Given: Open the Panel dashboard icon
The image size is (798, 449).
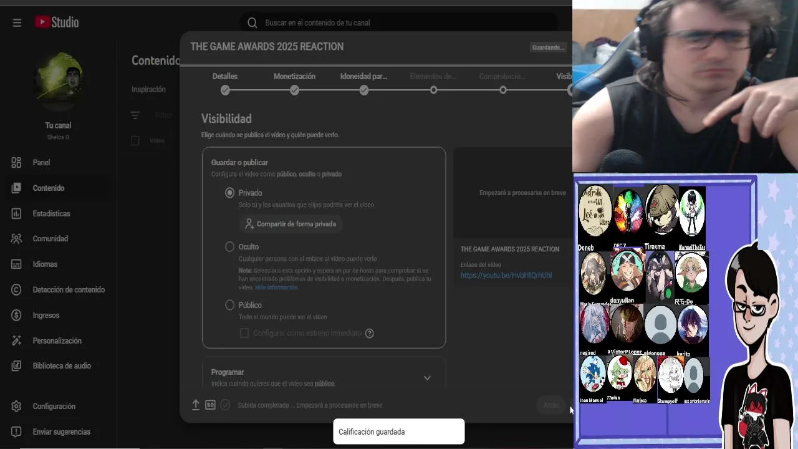Looking at the screenshot, I should tap(16, 162).
